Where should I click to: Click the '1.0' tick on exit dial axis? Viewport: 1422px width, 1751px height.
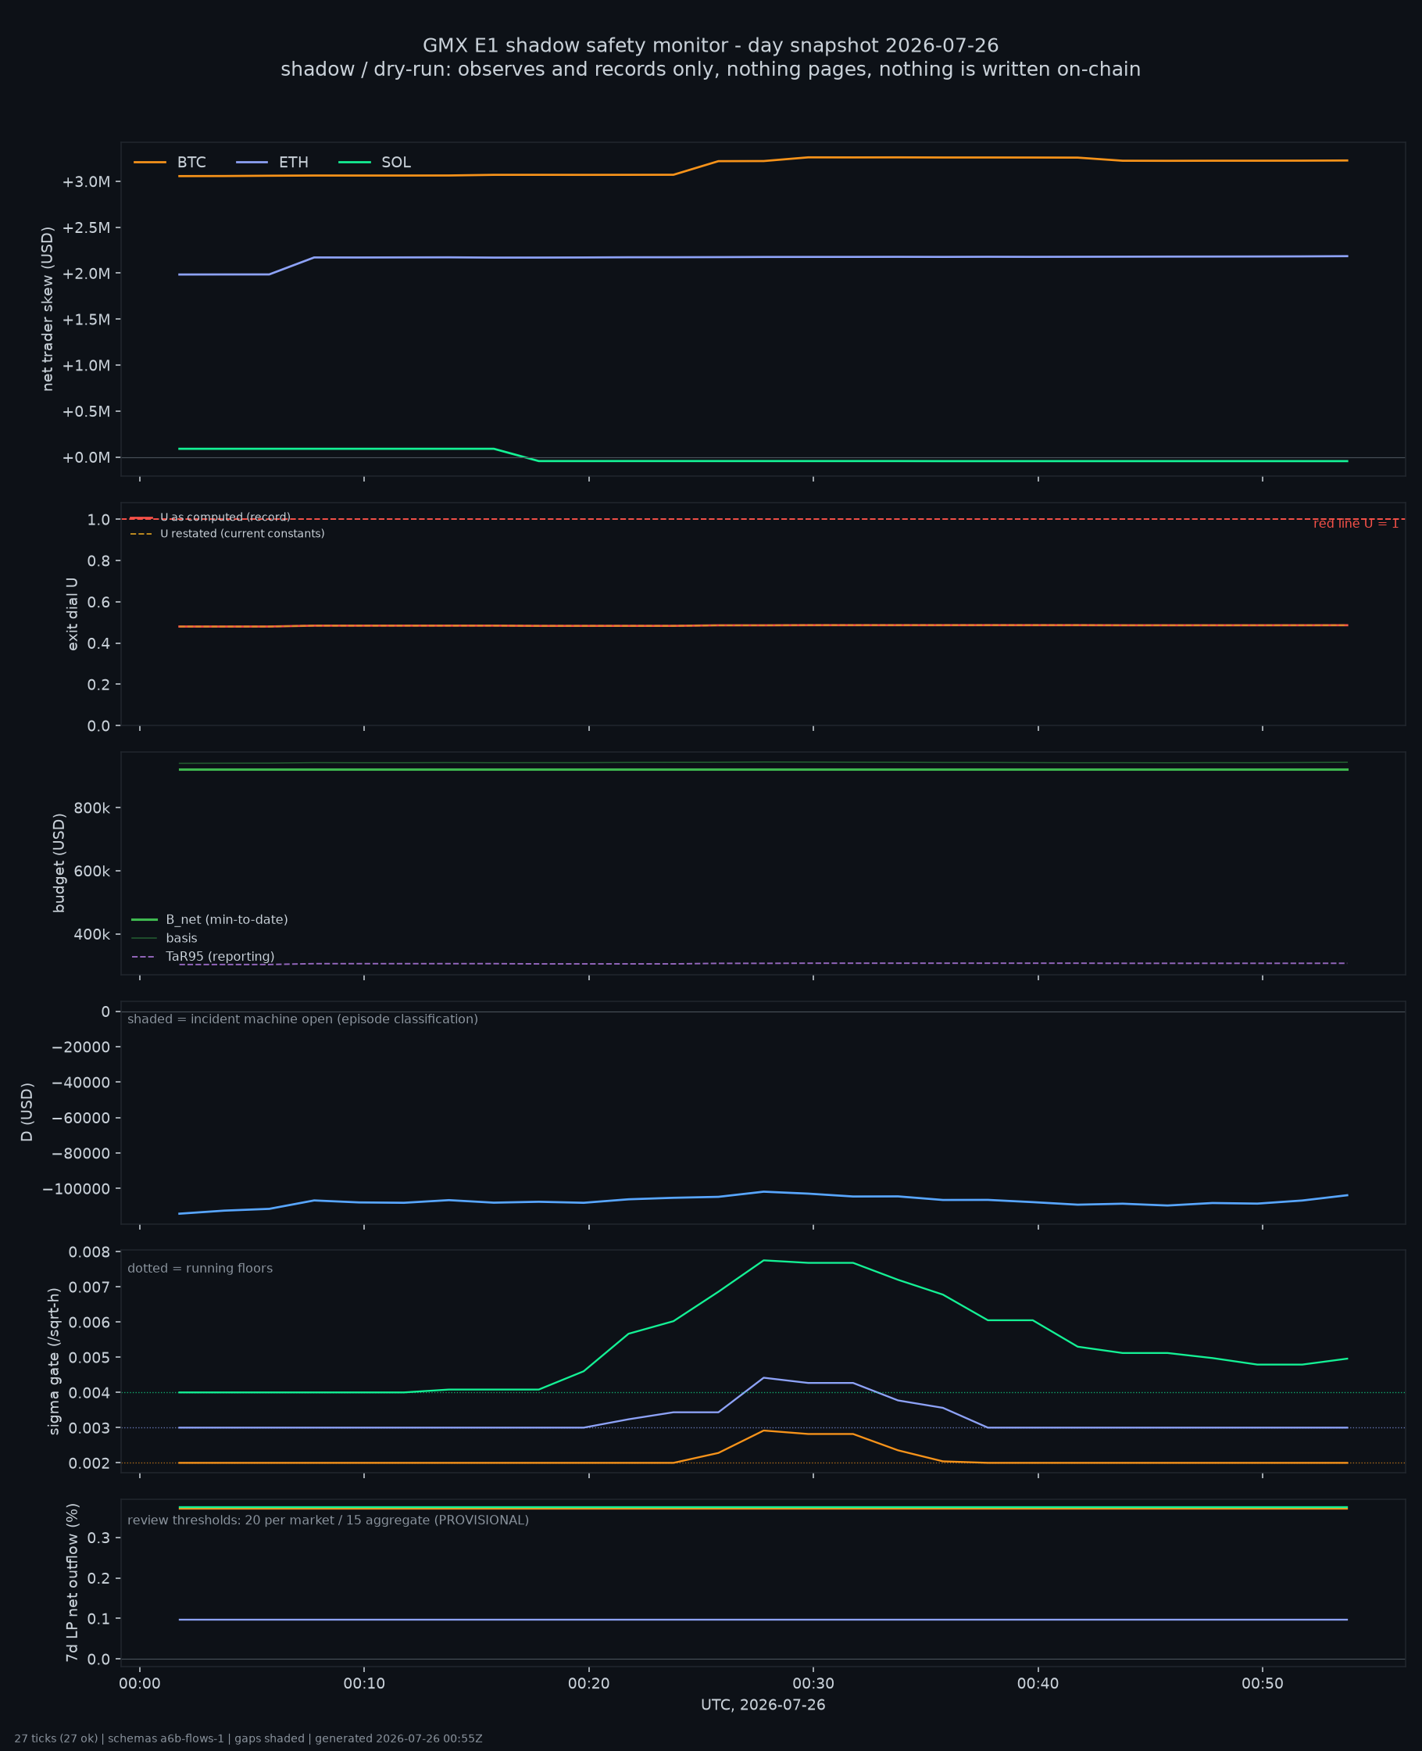[98, 520]
